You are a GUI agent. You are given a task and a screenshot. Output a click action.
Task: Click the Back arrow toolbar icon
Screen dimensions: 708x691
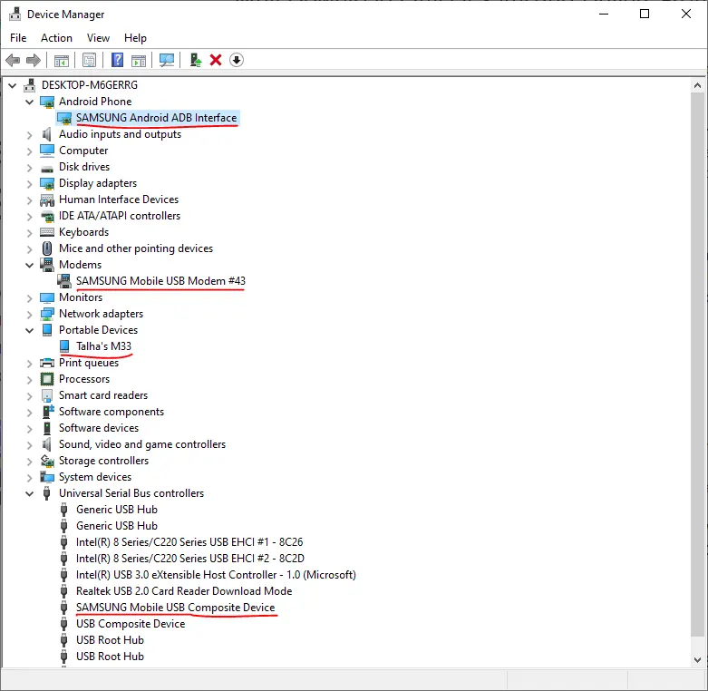pos(13,60)
